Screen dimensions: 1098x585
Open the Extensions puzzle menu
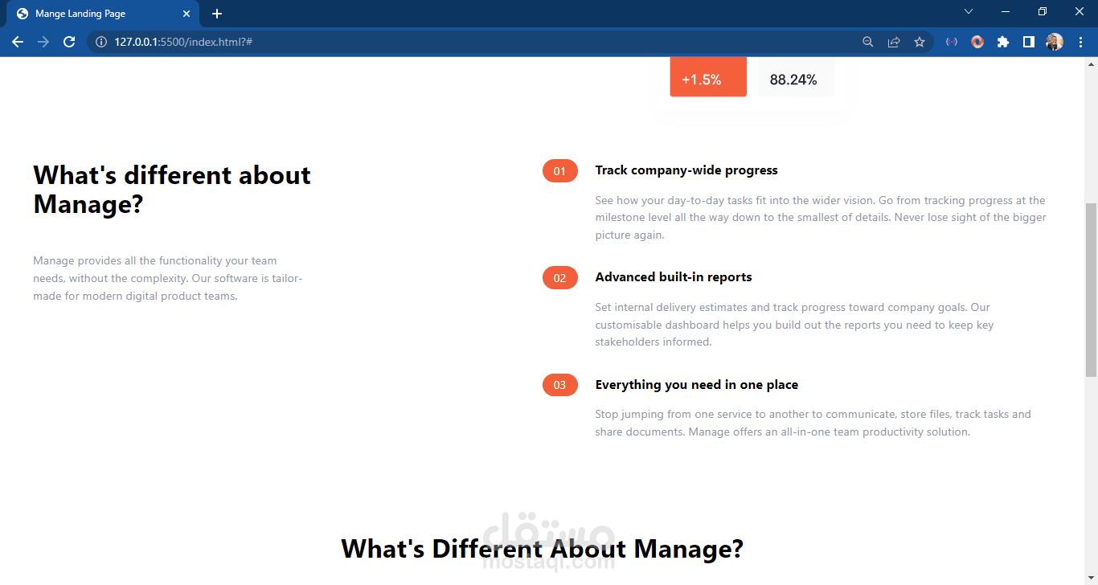click(1003, 42)
